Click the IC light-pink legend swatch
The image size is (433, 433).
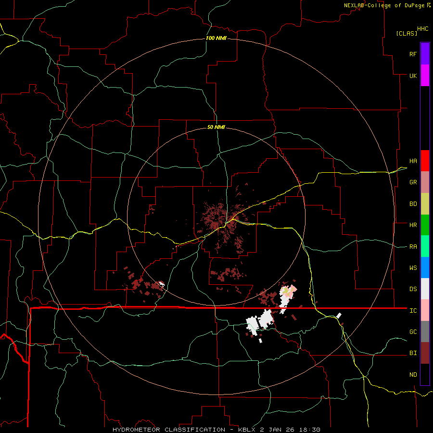[425, 310]
